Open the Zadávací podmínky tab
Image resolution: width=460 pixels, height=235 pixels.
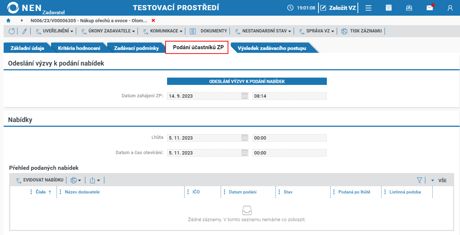point(136,48)
